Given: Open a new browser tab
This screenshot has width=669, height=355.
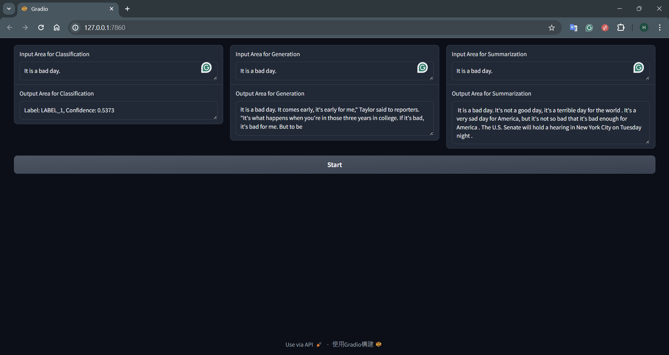Looking at the screenshot, I should tap(128, 9).
